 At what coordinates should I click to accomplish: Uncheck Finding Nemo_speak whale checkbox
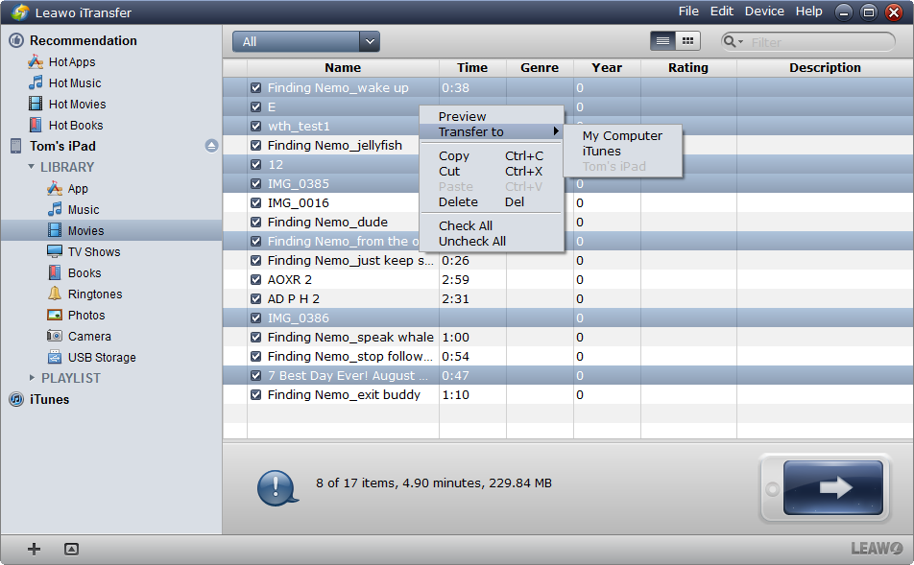coord(255,338)
